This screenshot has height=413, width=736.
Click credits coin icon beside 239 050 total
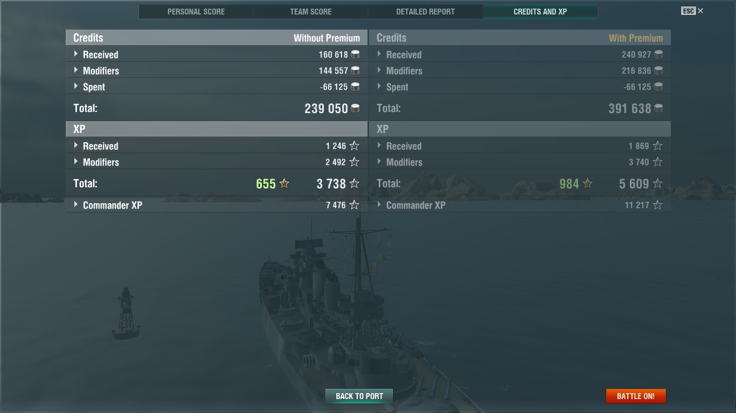355,108
